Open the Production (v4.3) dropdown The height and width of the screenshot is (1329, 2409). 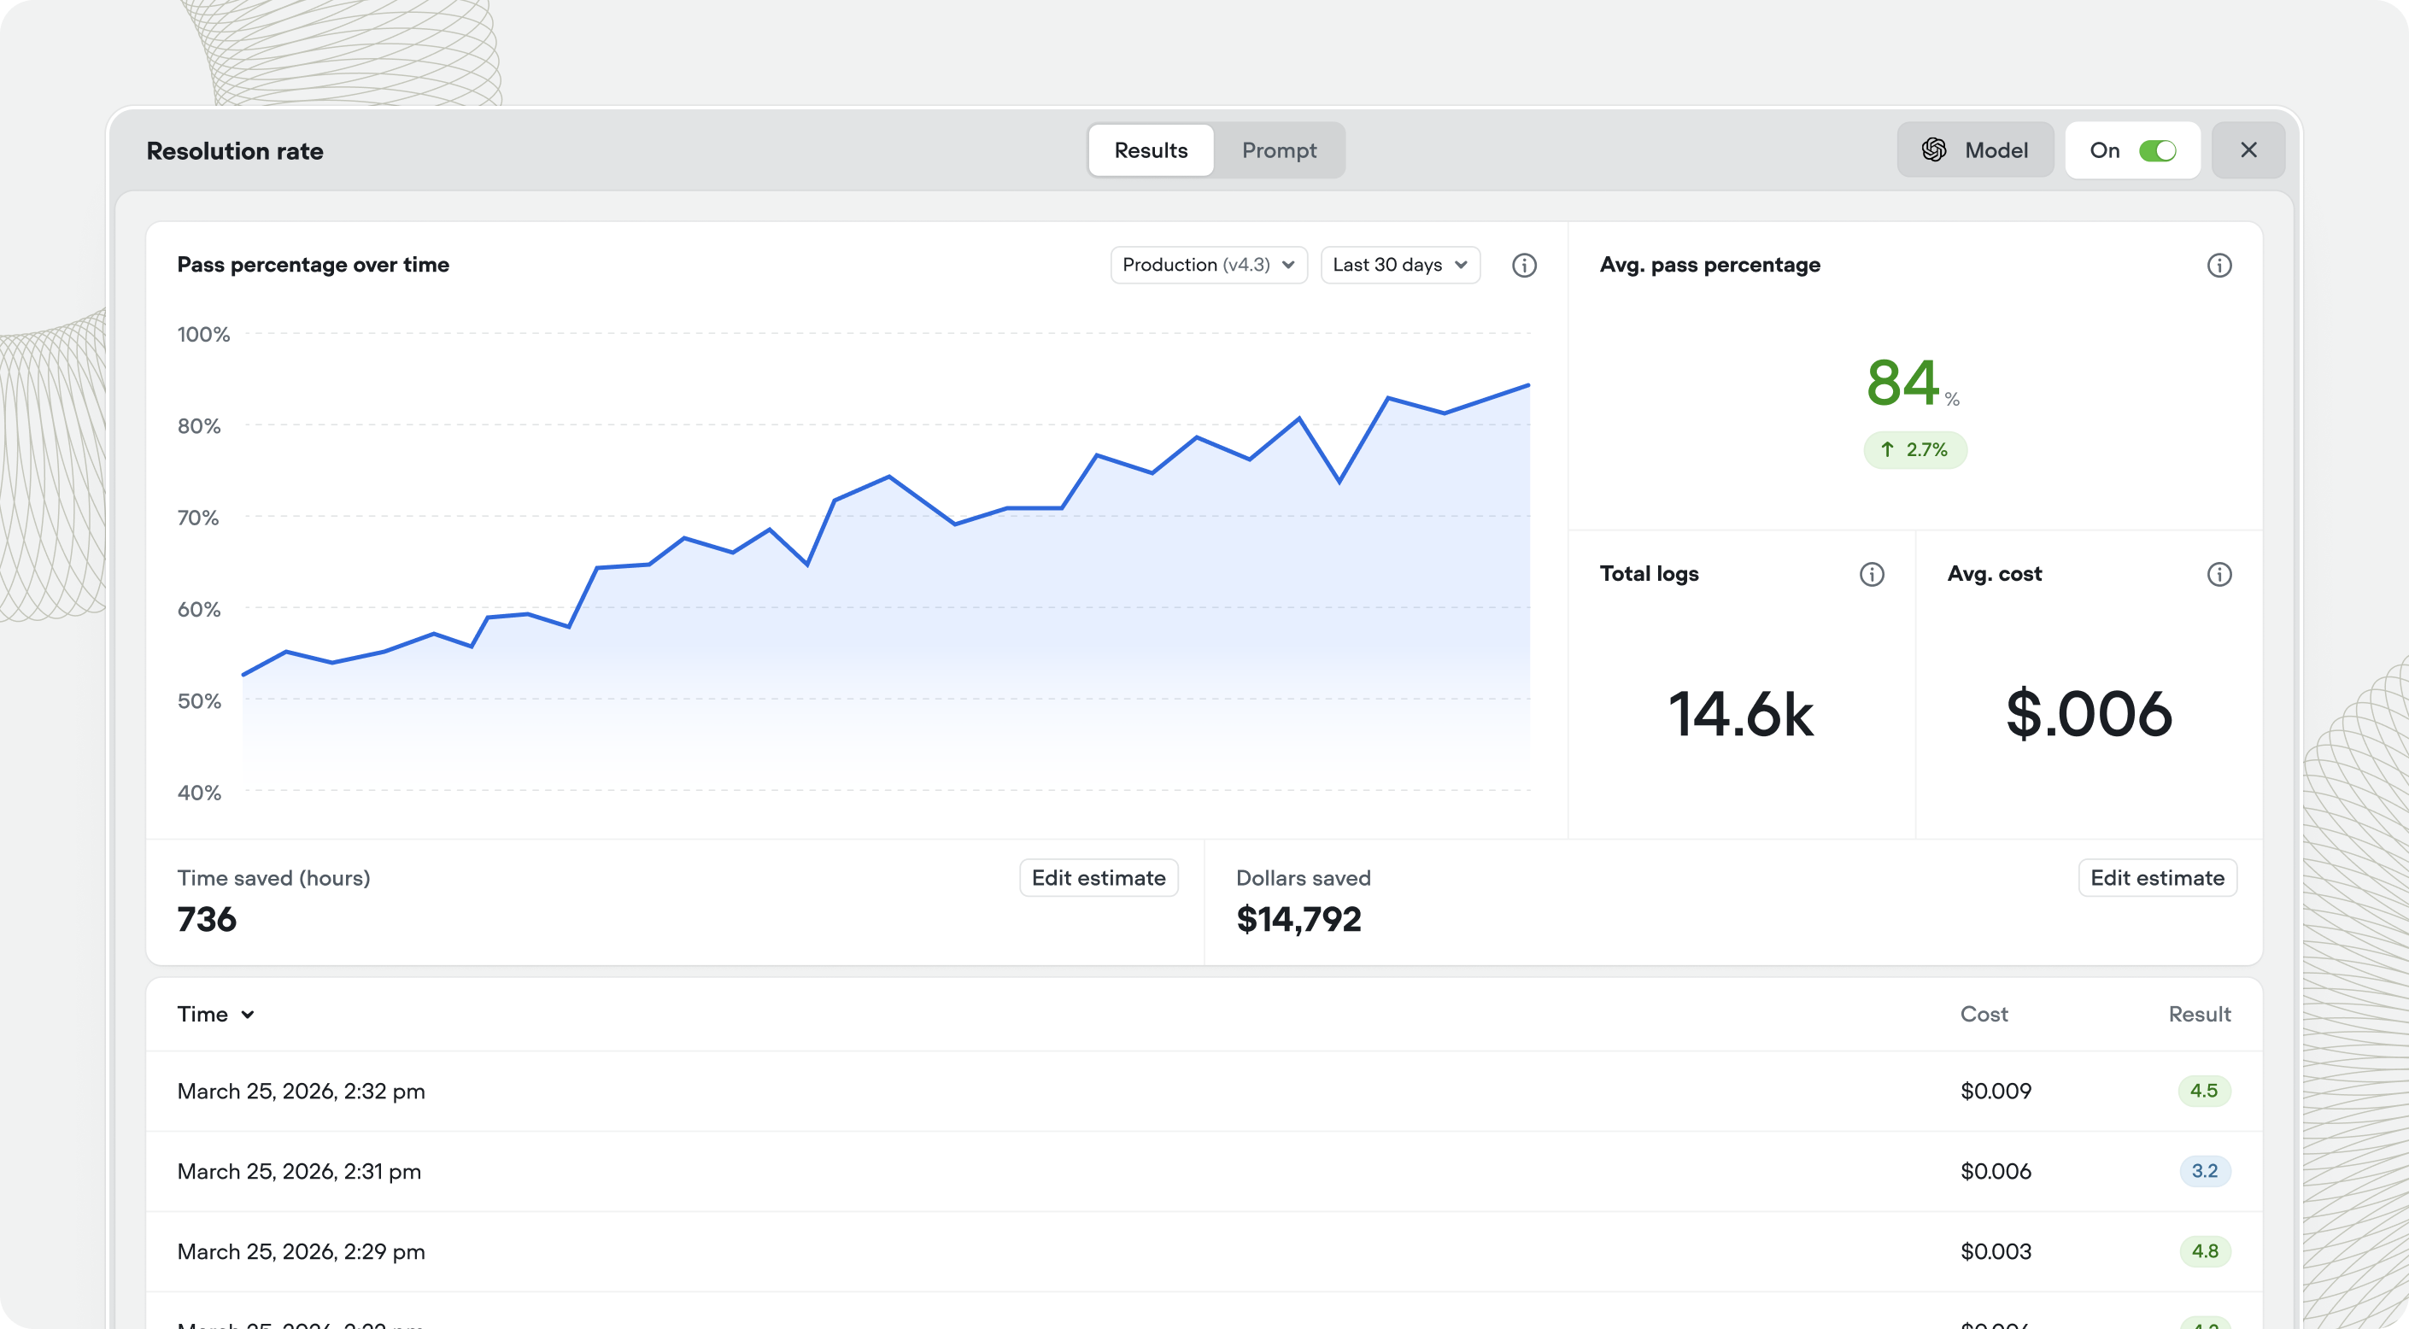pos(1207,266)
